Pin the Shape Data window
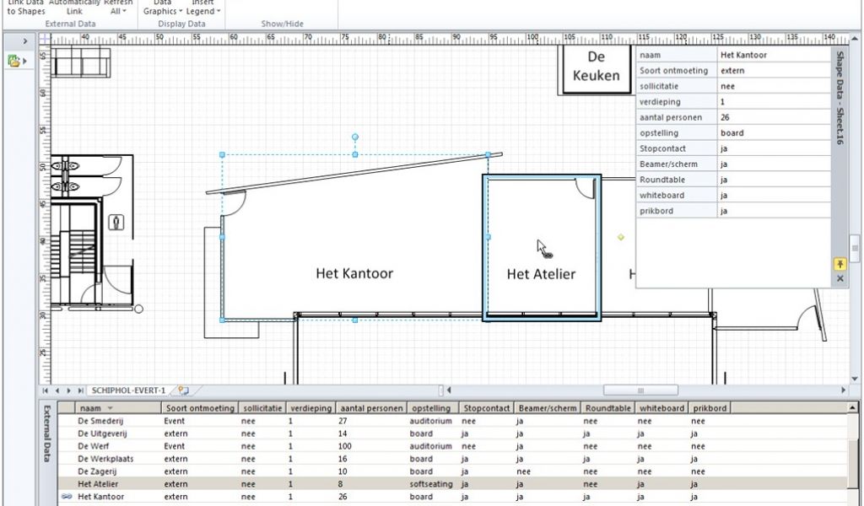 tap(840, 264)
